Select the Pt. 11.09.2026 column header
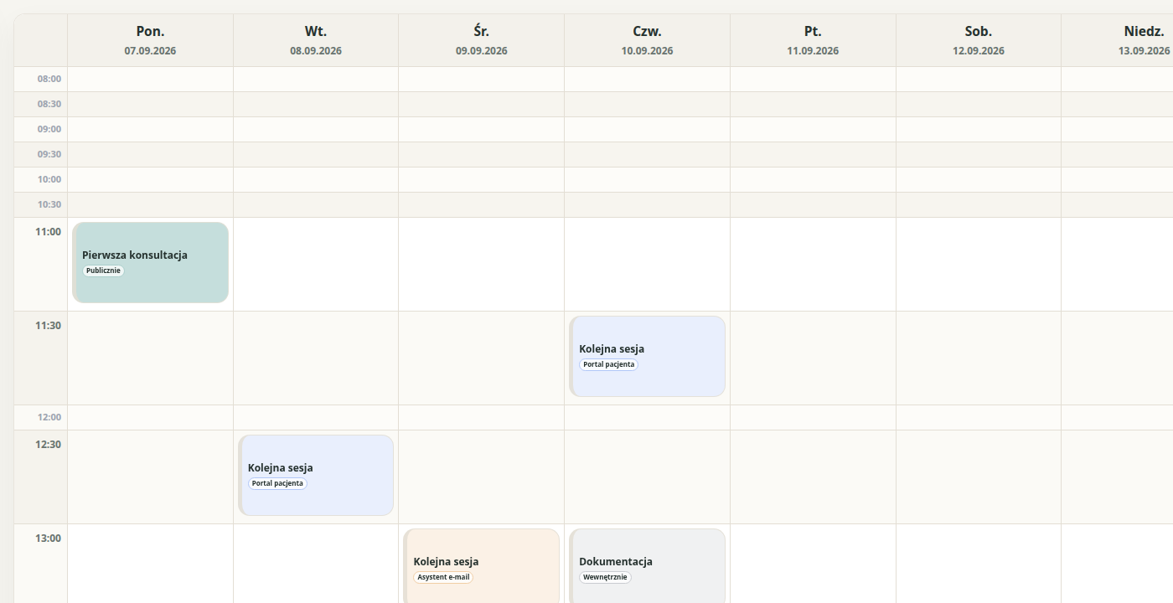The image size is (1173, 603). 813,40
